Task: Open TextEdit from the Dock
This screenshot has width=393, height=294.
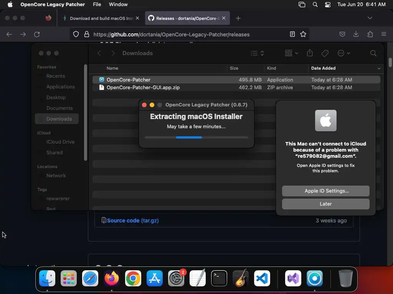Action: (198, 278)
